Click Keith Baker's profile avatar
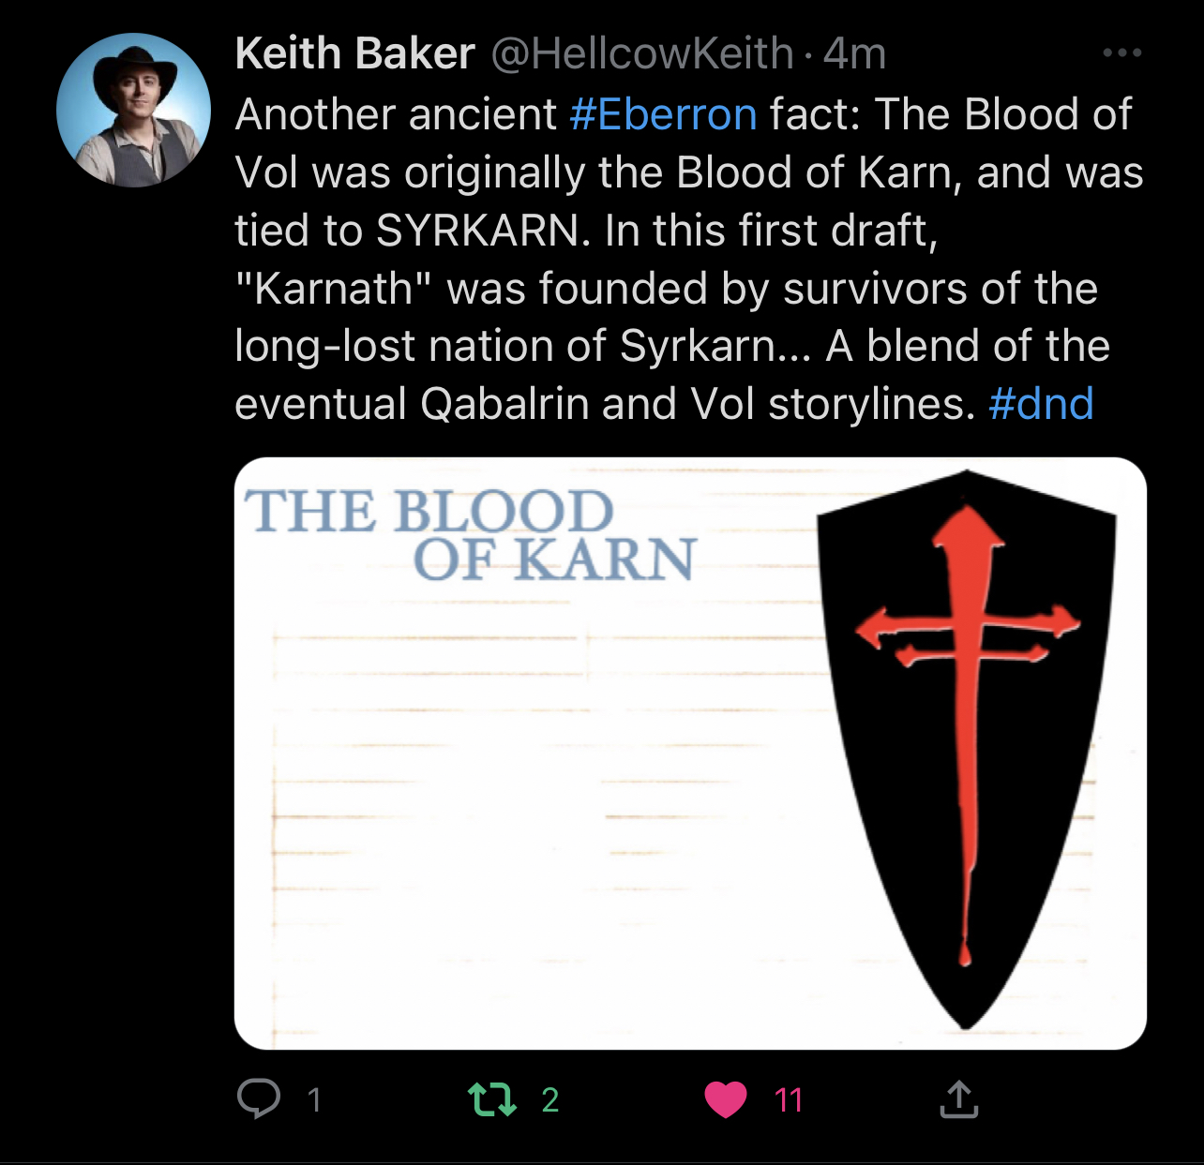1204x1165 pixels. pyautogui.click(x=134, y=111)
